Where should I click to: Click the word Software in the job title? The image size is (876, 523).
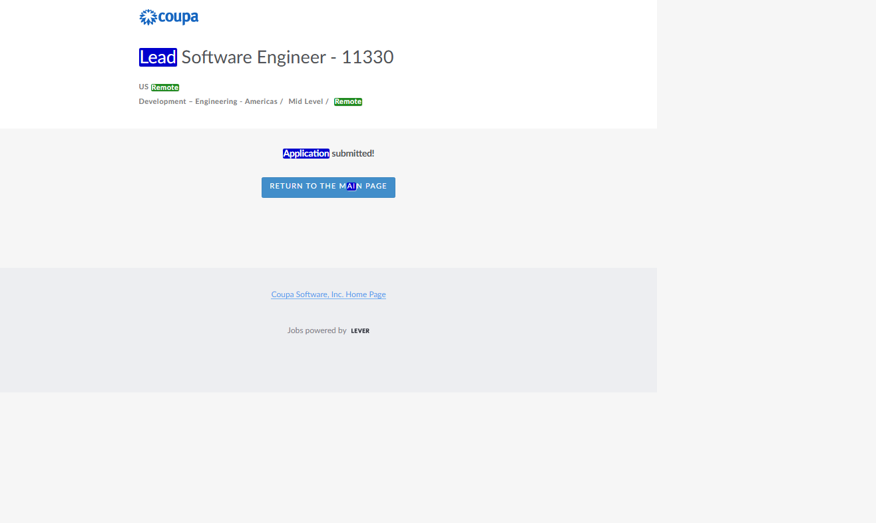tap(216, 57)
